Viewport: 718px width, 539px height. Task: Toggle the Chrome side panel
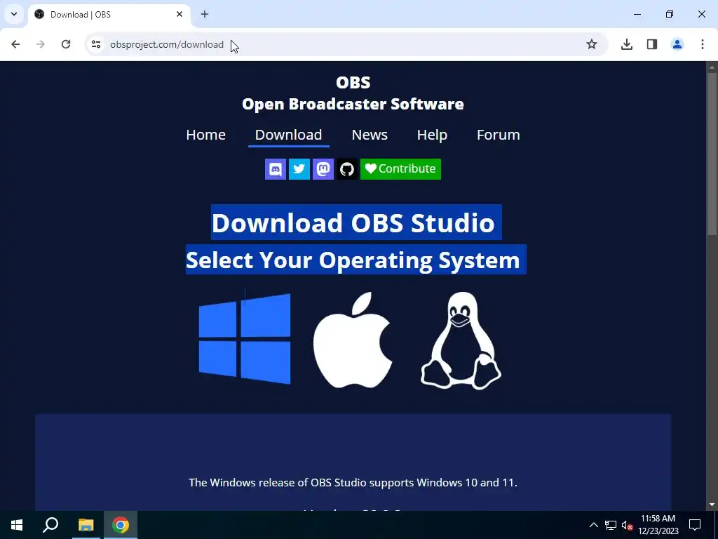click(x=652, y=44)
